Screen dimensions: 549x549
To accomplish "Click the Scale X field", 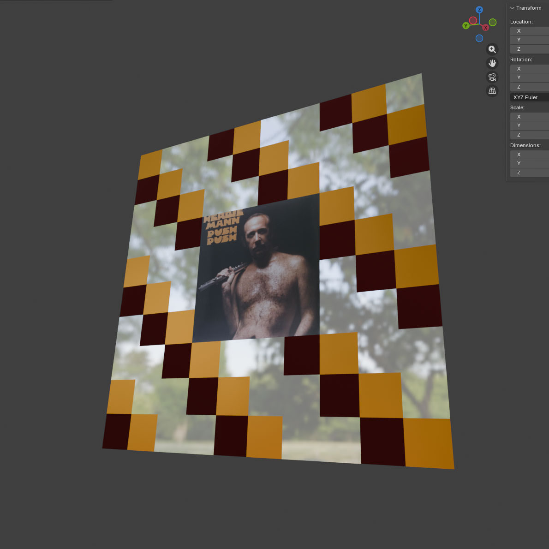I will tap(530, 117).
